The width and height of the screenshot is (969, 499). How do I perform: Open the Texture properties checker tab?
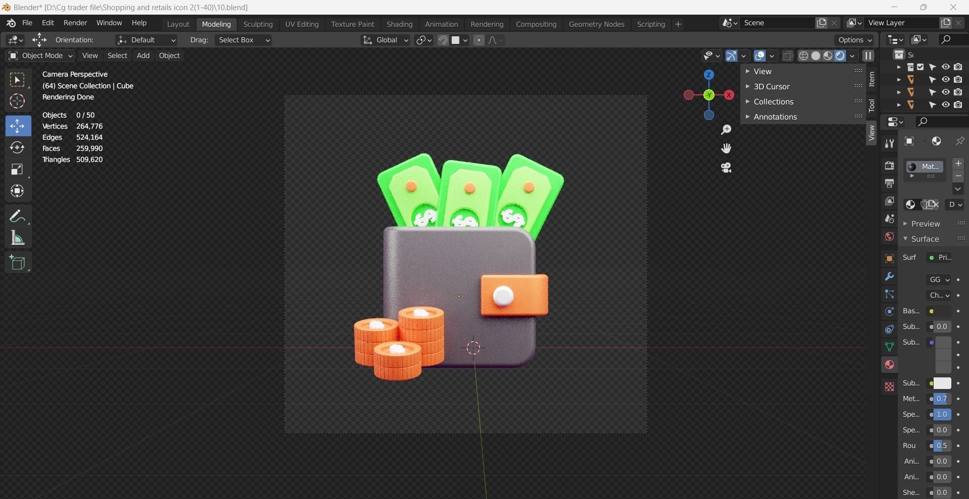coord(889,386)
